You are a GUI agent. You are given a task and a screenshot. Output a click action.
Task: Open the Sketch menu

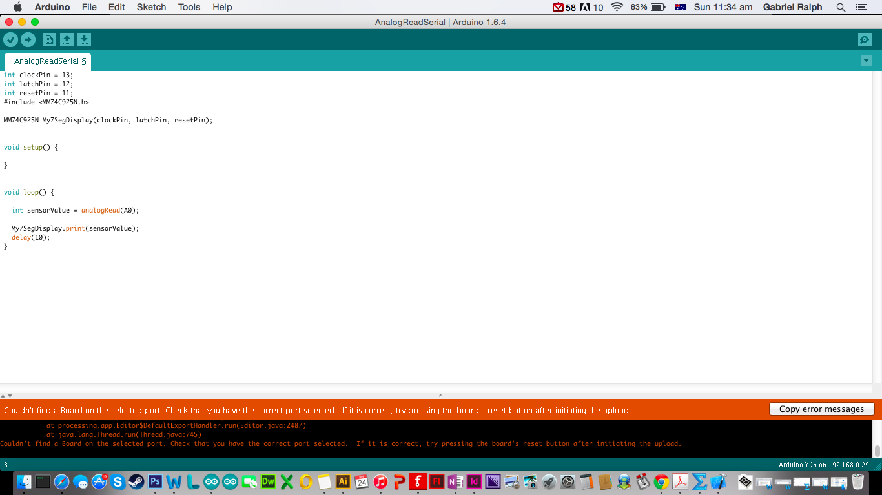151,7
